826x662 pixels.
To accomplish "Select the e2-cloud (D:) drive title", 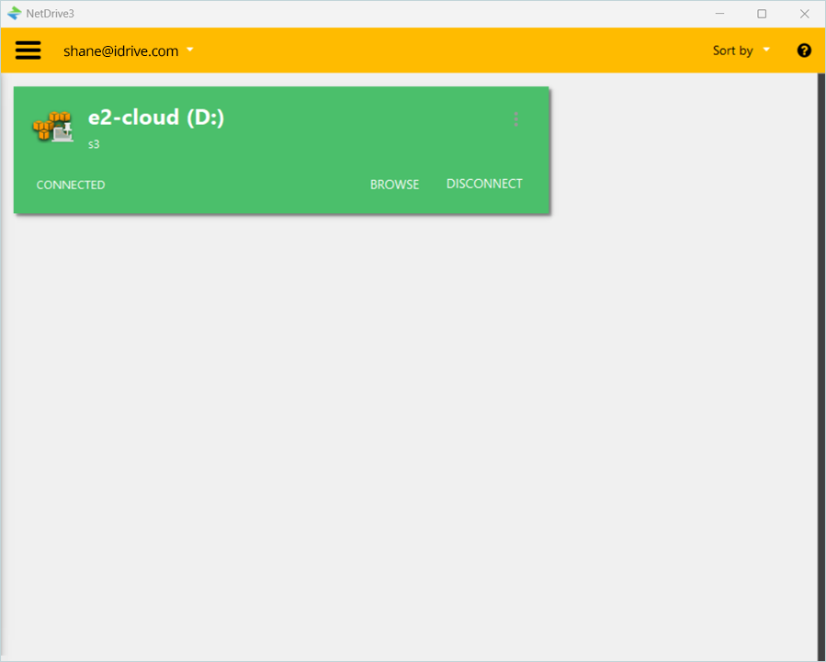I will pos(156,117).
